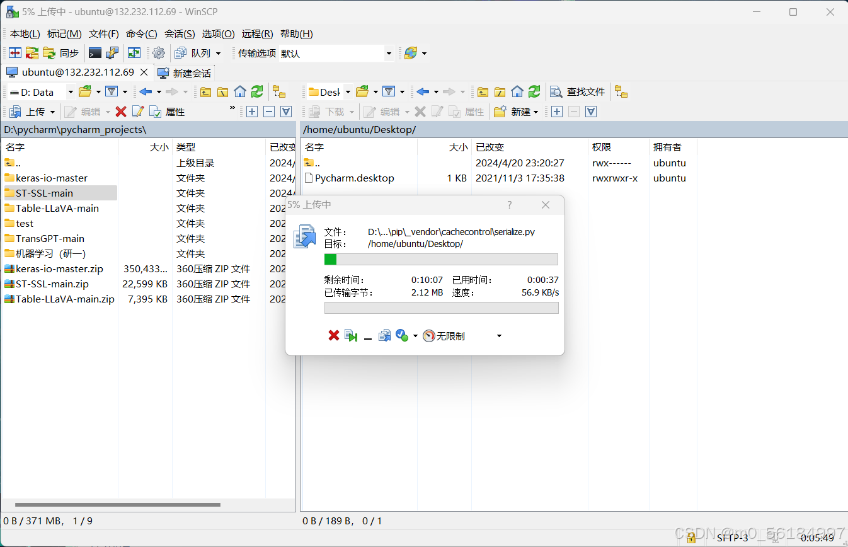Open the 远程(R) menu

257,34
